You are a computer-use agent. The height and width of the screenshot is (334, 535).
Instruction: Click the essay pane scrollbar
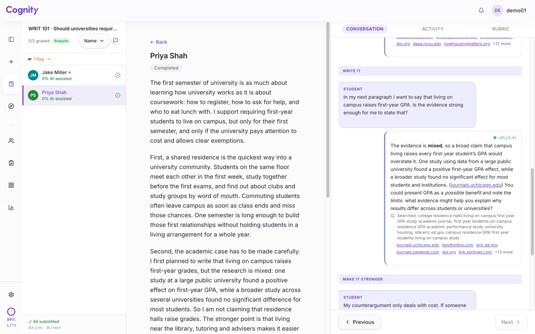click(328, 110)
